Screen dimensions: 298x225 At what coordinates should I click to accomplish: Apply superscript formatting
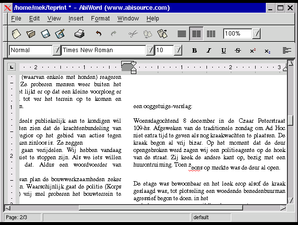point(253,50)
